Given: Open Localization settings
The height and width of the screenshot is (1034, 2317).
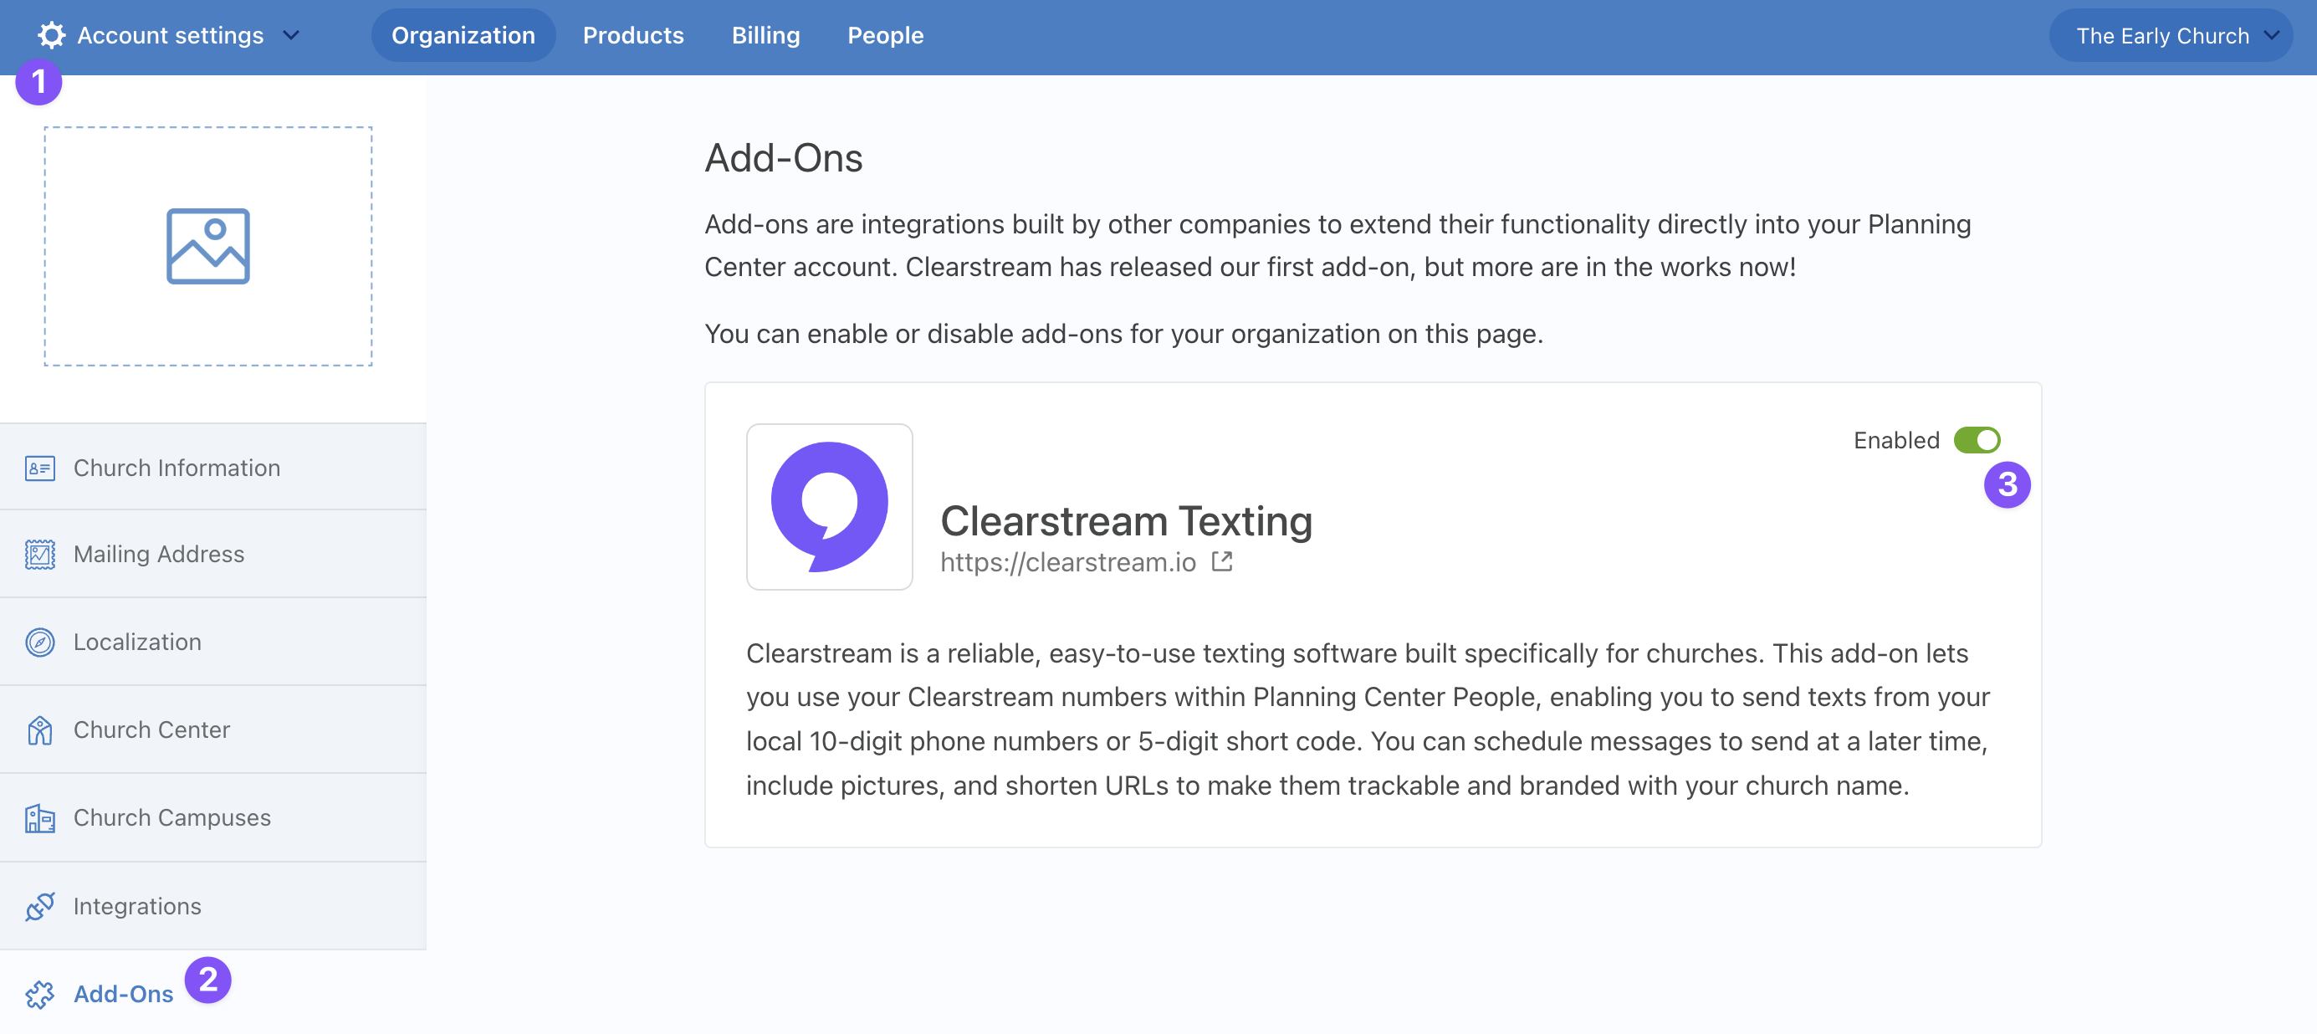Looking at the screenshot, I should (213, 642).
